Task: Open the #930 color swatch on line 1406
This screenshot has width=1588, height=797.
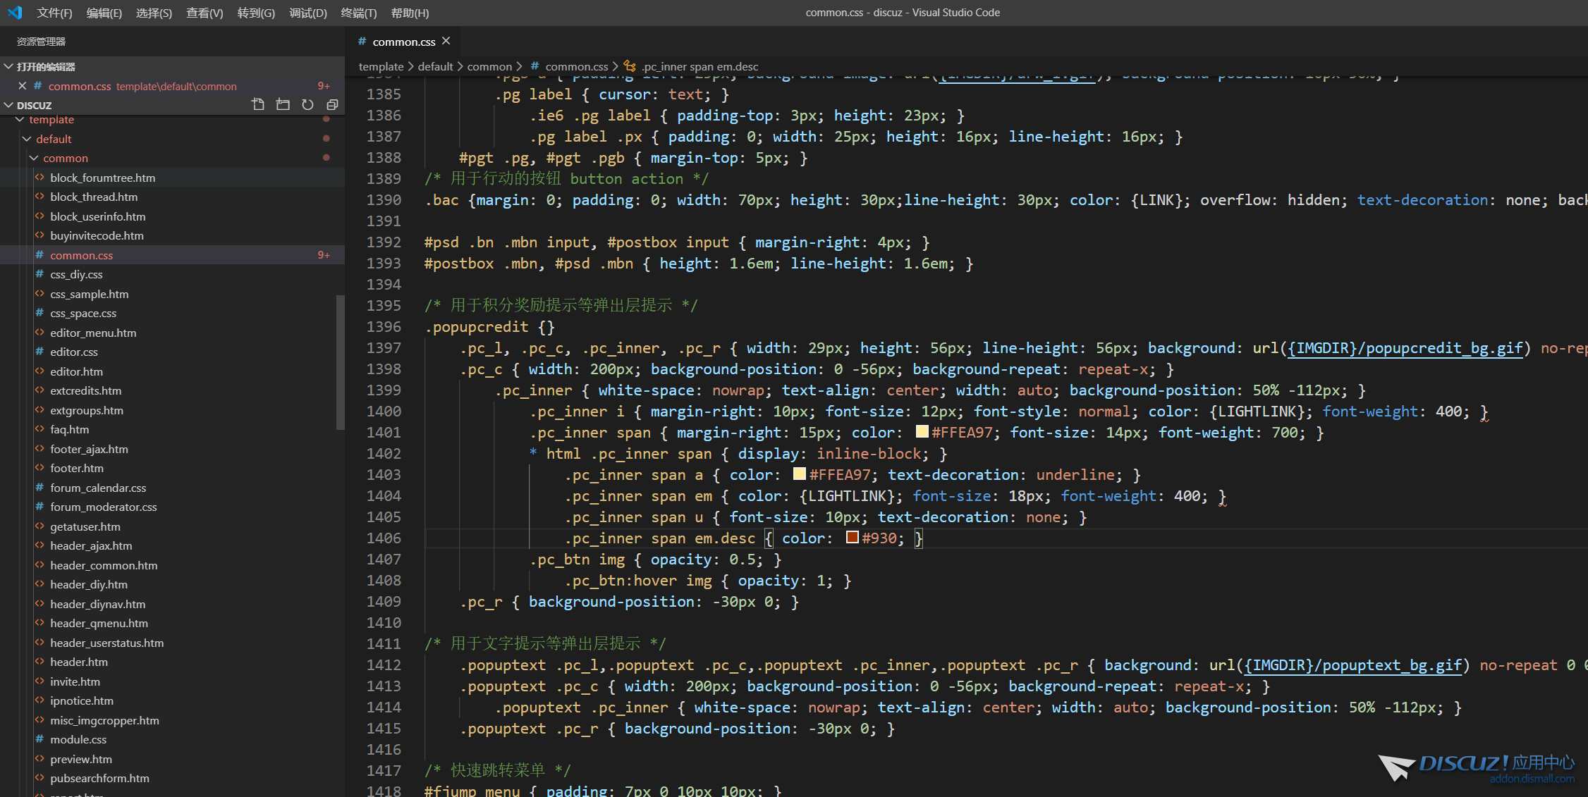Action: [852, 537]
